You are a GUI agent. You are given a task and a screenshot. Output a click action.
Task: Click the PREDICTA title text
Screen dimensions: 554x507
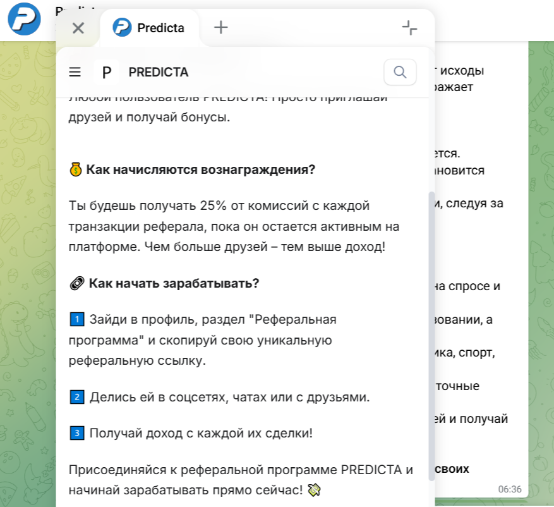159,72
